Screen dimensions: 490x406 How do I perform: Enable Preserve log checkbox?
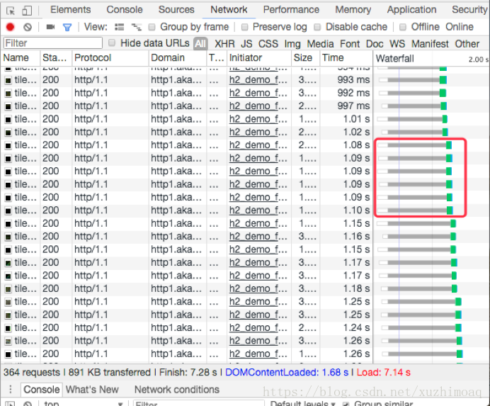click(x=245, y=27)
